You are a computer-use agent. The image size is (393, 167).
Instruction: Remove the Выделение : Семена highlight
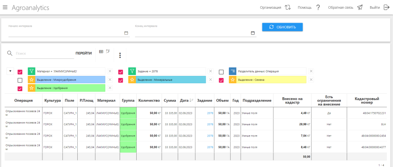tap(311, 80)
